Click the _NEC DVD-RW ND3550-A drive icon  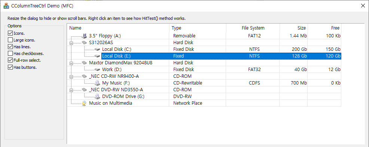[x=84, y=90]
